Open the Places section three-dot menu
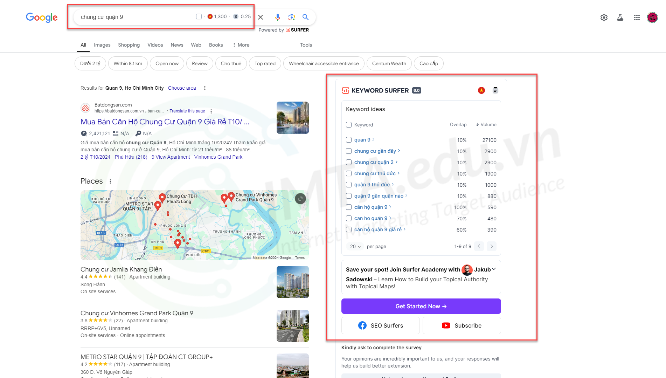Image resolution: width=666 pixels, height=378 pixels. [x=110, y=181]
